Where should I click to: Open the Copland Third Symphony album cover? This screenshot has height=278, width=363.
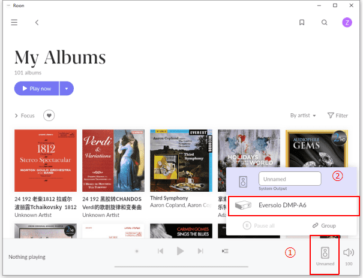click(181, 161)
